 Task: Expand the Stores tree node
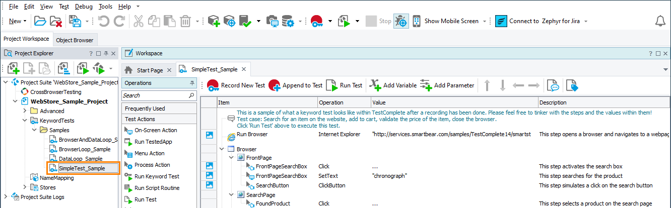point(24,187)
